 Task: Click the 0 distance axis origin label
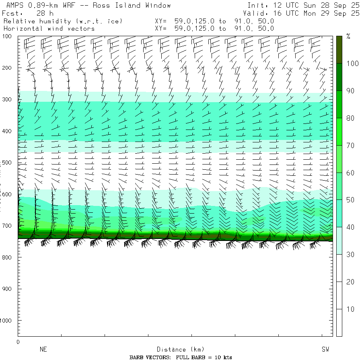(18, 342)
